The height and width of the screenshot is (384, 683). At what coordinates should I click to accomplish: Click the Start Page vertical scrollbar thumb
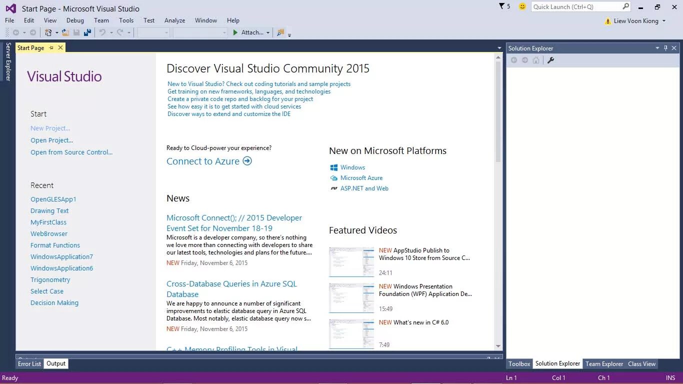pyautogui.click(x=498, y=112)
